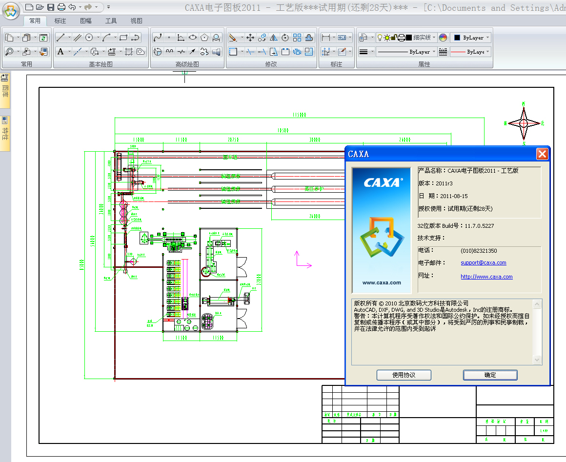Screen dimensions: 566x462
Task: Select the Spline curve tool
Action: point(157,38)
